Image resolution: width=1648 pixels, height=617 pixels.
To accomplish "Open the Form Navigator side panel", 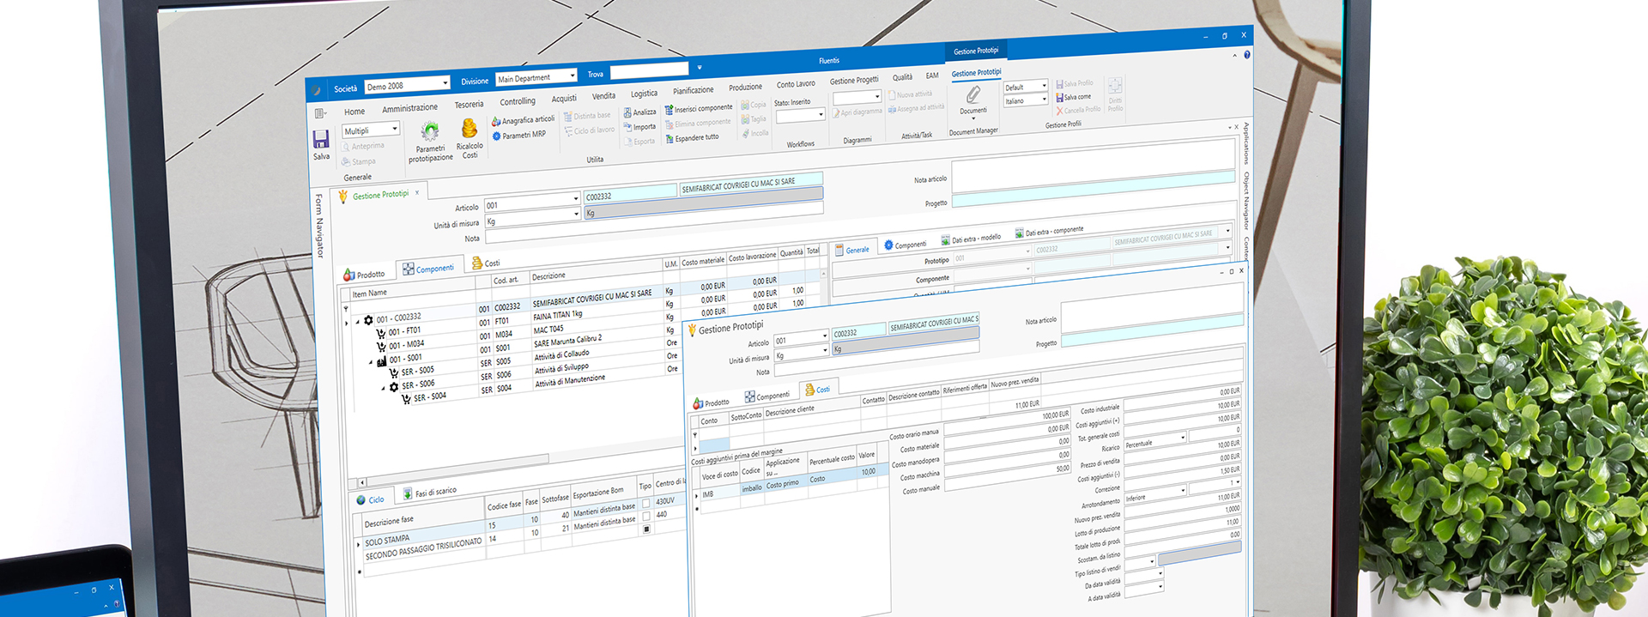I will tap(318, 225).
